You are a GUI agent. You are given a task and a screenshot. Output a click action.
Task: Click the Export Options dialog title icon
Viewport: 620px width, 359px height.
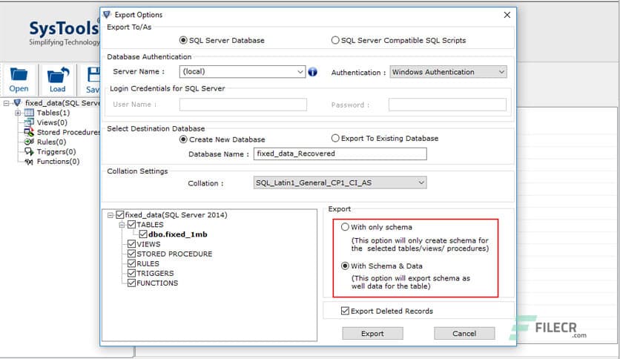point(107,15)
